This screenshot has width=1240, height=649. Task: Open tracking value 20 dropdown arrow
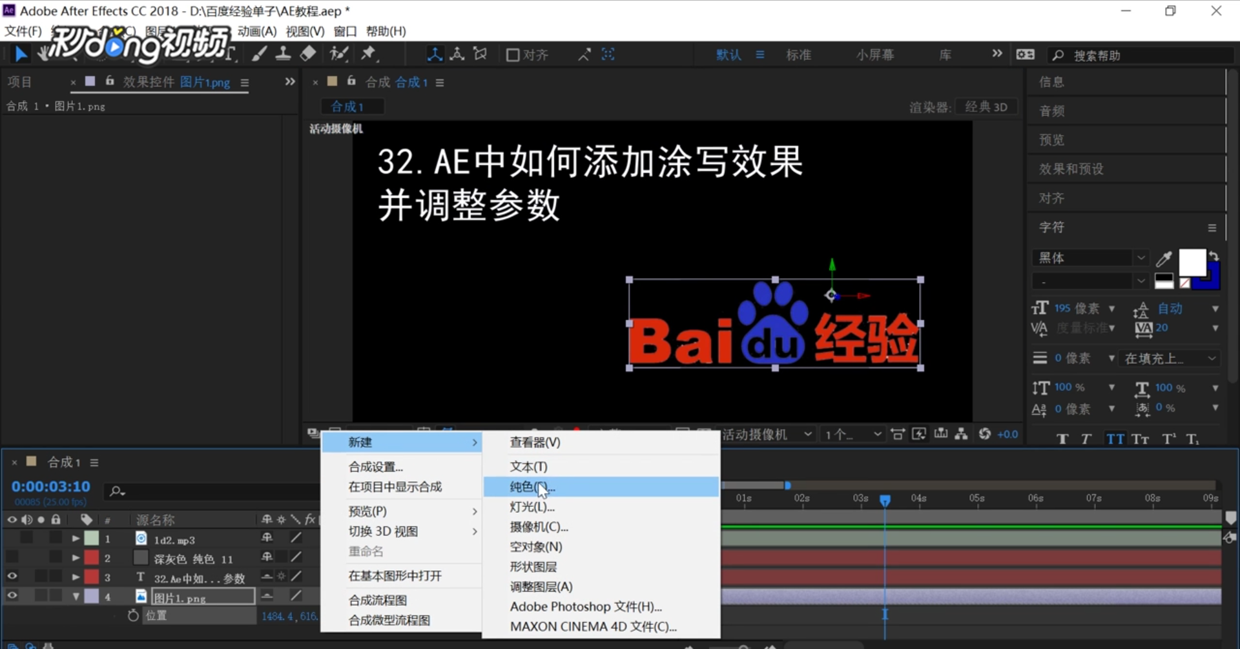tap(1215, 328)
